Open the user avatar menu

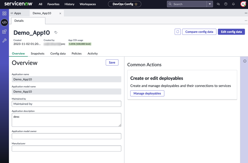point(243,4)
